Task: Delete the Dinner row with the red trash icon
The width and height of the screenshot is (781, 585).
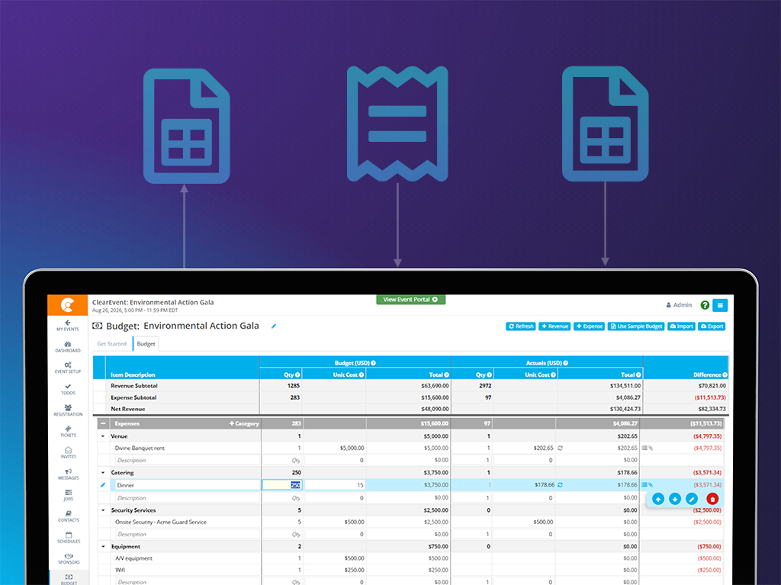Action: [x=712, y=499]
